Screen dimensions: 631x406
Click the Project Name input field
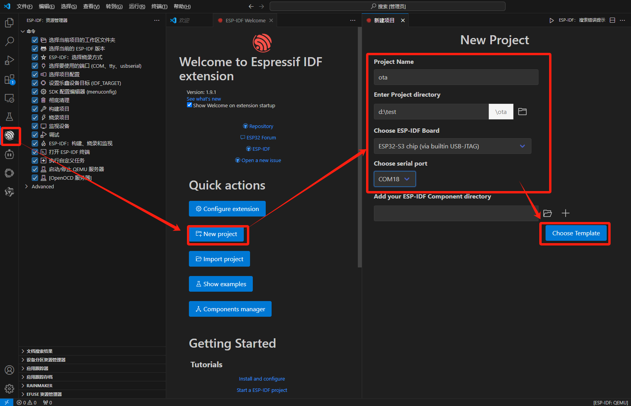456,77
